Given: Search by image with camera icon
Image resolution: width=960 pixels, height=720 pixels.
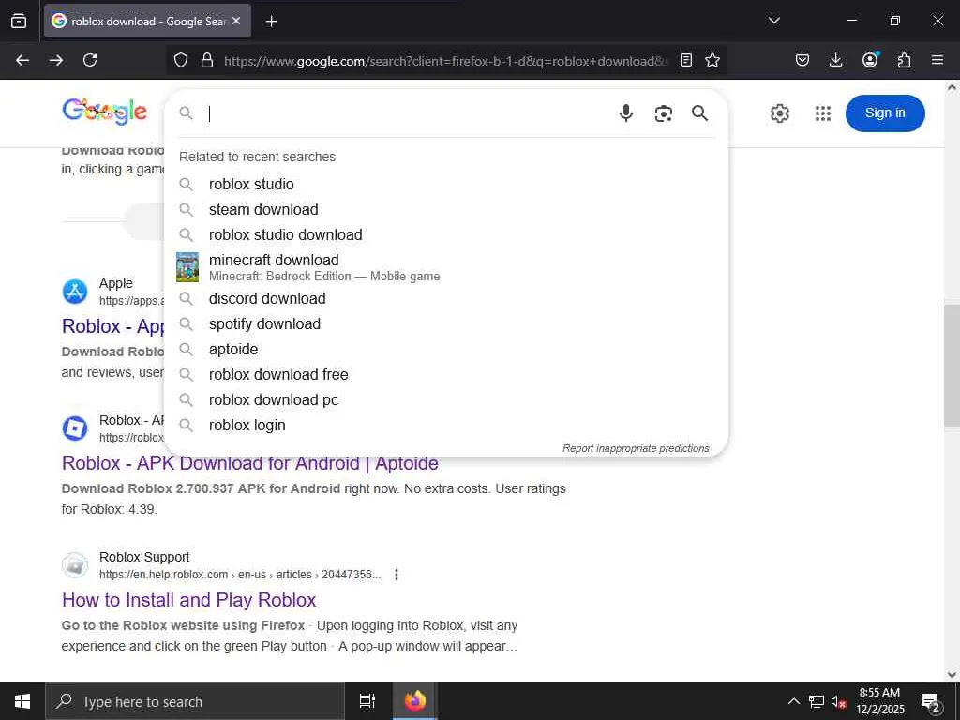Looking at the screenshot, I should point(663,113).
